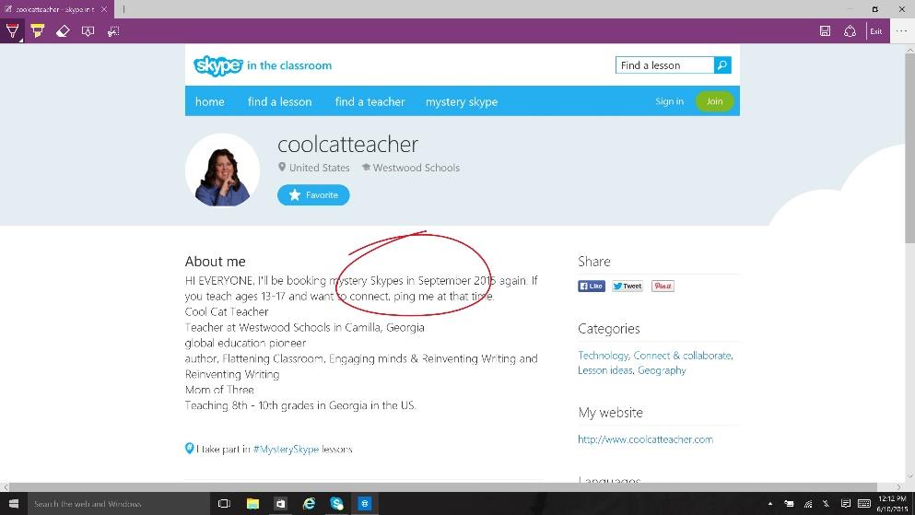Click the green Join button

(714, 101)
